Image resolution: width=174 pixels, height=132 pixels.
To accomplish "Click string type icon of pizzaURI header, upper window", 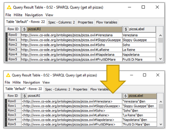I will click(x=24, y=29).
